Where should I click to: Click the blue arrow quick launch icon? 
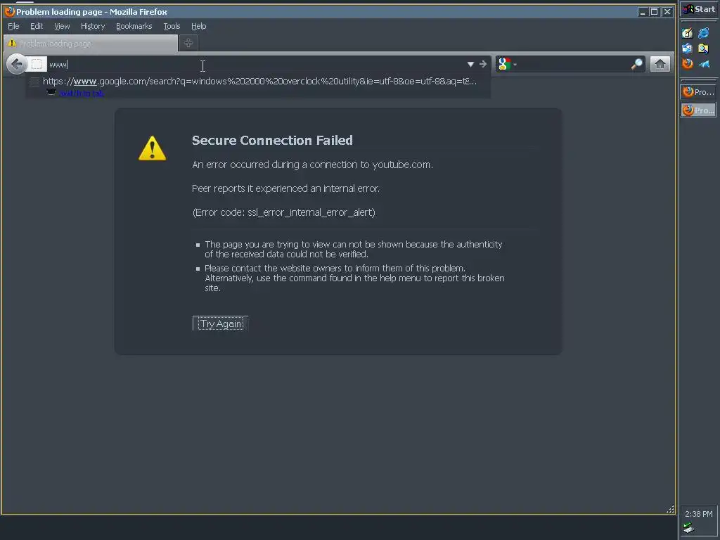point(704,64)
